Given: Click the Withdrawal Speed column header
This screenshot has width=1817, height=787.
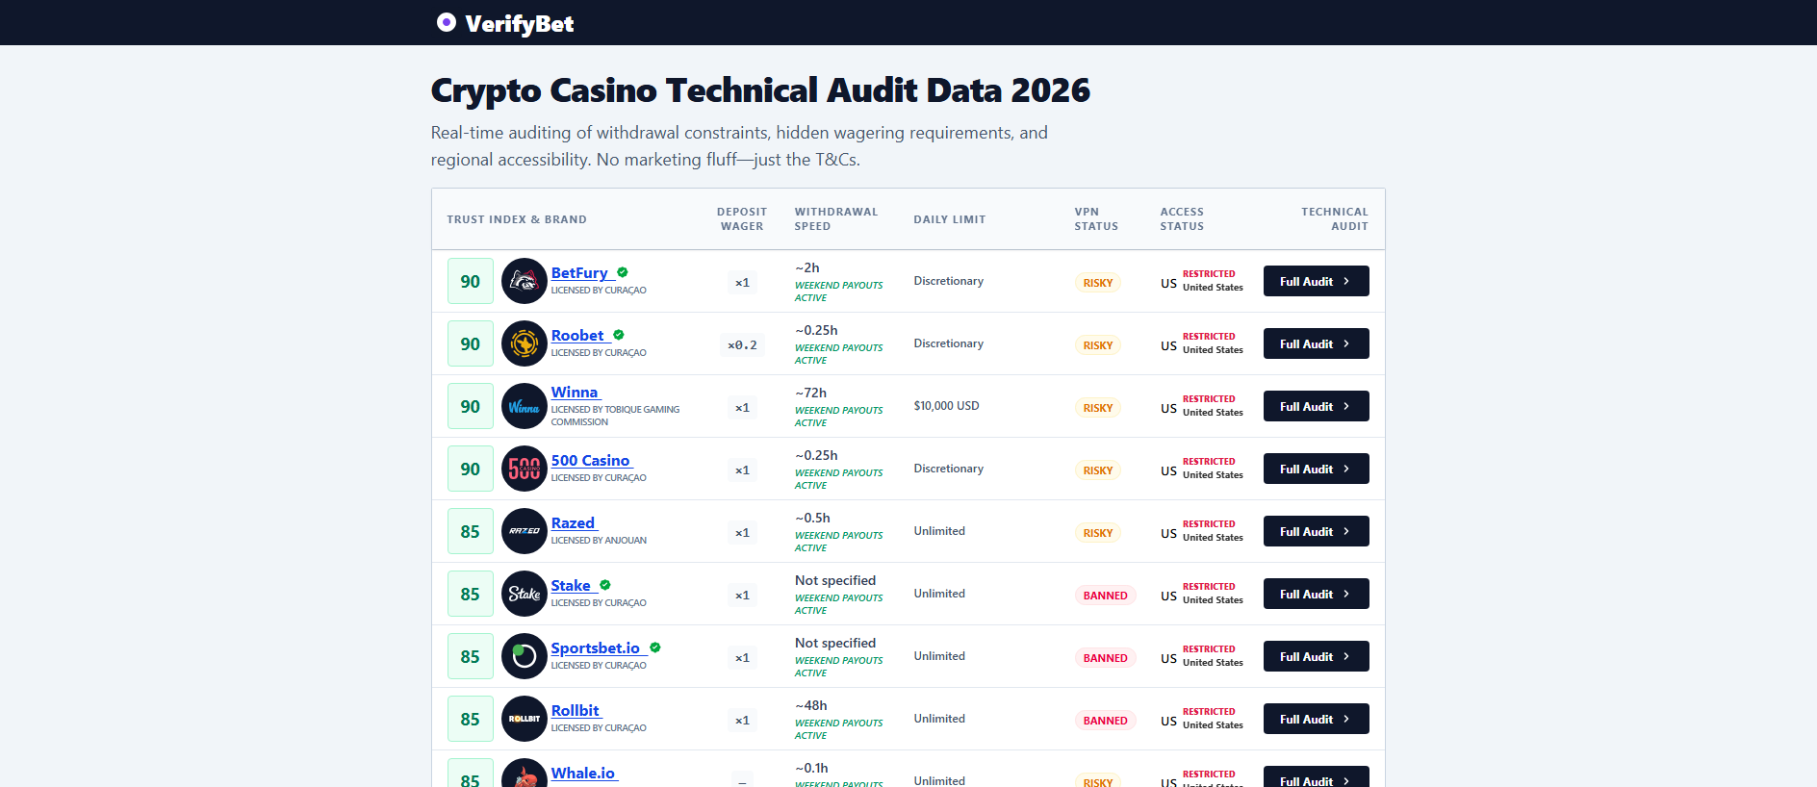Looking at the screenshot, I should [x=836, y=219].
